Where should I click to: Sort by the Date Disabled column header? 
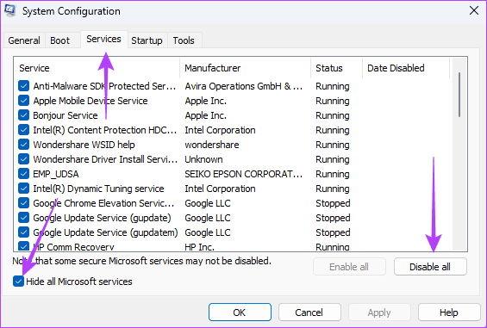pos(406,68)
